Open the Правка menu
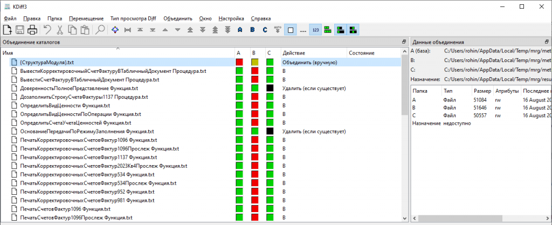Image resolution: width=552 pixels, height=225 pixels. 32,18
